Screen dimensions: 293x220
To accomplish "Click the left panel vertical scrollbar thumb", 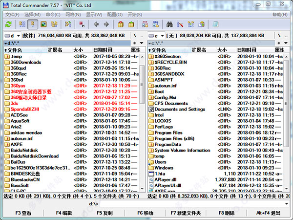I will pos(142,84).
